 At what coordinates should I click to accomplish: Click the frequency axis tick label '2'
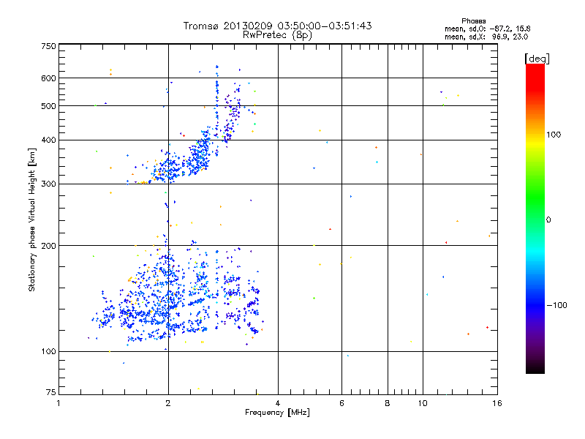(x=168, y=403)
